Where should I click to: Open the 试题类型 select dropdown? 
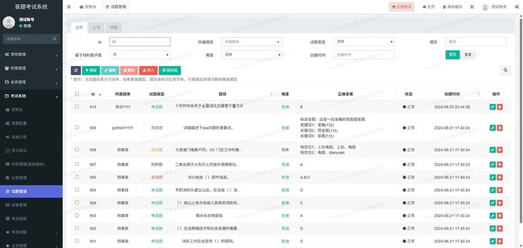tap(364, 42)
